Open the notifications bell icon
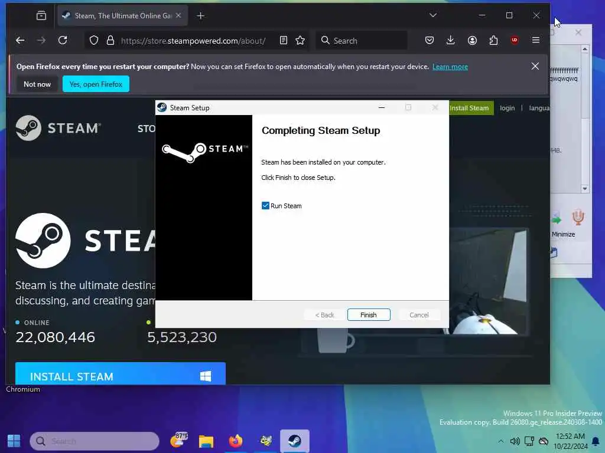Image resolution: width=605 pixels, height=453 pixels. (x=596, y=441)
